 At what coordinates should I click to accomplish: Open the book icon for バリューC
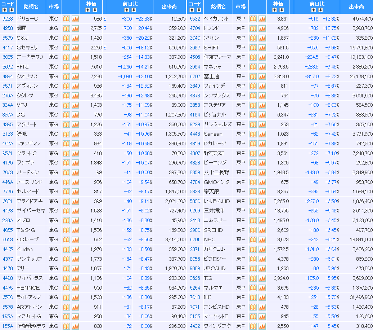tap(66, 19)
